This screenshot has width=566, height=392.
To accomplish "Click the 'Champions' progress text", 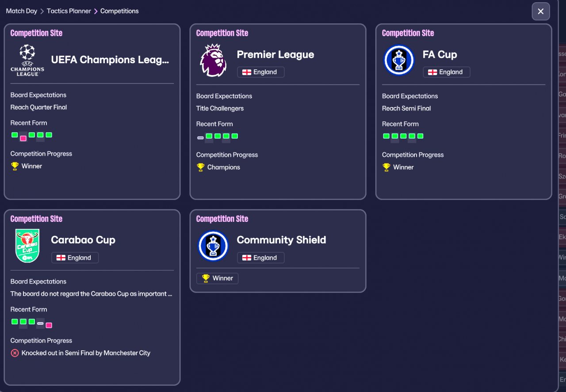I will (x=224, y=167).
